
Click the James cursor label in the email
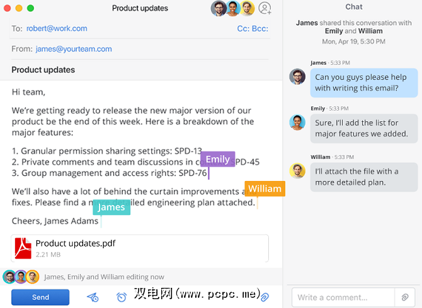111,207
